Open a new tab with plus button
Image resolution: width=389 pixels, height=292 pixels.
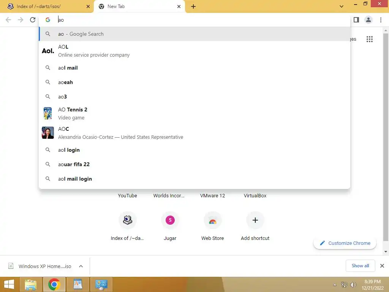(x=193, y=6)
